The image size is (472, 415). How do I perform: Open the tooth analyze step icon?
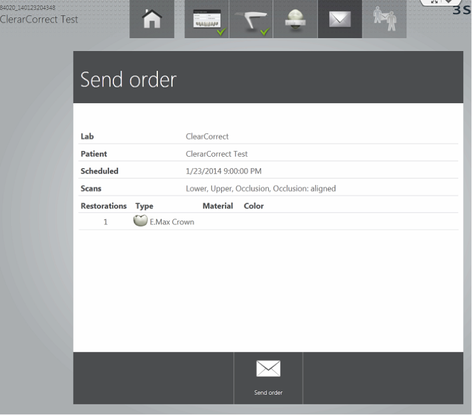coord(296,19)
